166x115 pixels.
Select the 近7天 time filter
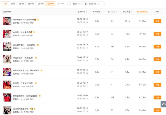pos(21,4)
